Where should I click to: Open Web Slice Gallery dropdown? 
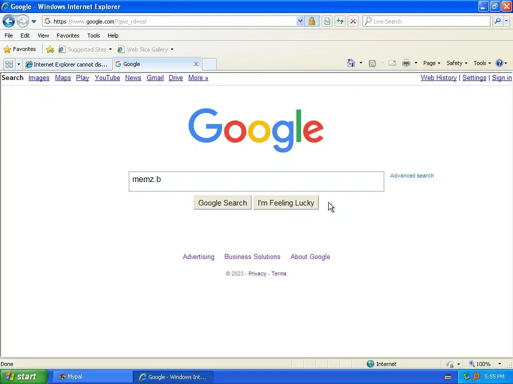(145, 49)
